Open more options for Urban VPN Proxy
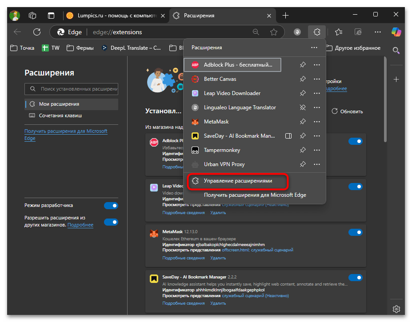412x322 pixels. pyautogui.click(x=316, y=164)
